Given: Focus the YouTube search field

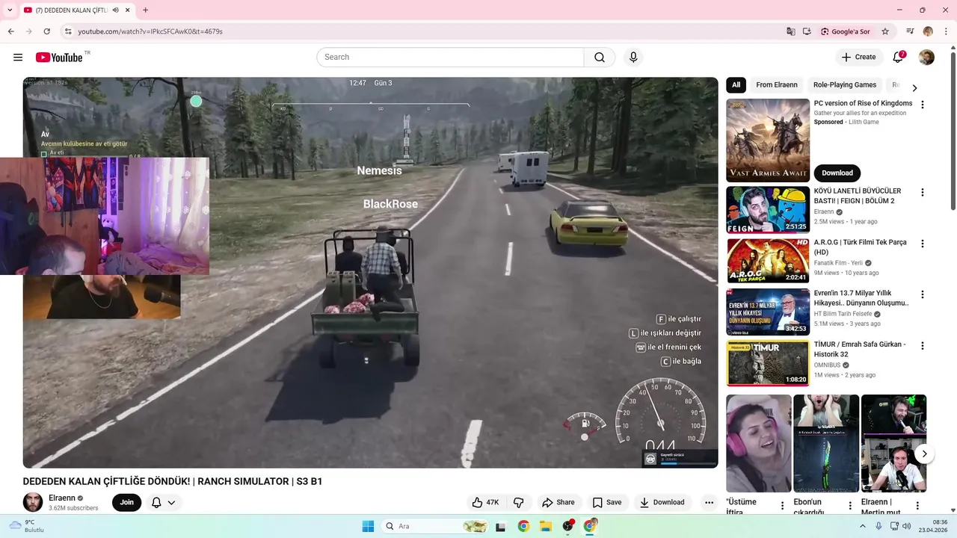Looking at the screenshot, I should tap(450, 58).
